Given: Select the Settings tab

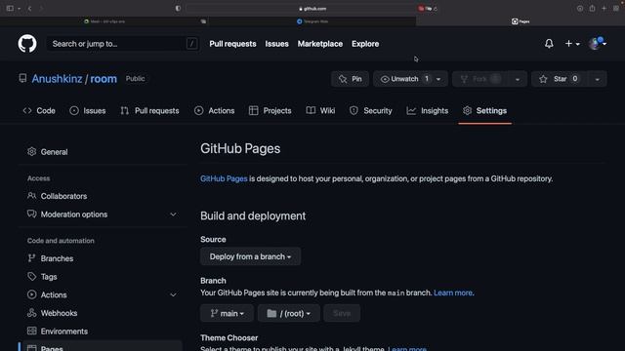Looking at the screenshot, I should 485,110.
